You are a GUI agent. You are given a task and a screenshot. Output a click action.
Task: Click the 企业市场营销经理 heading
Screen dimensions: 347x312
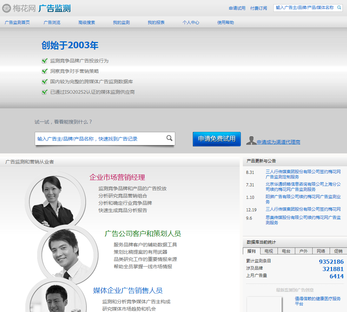click(117, 177)
